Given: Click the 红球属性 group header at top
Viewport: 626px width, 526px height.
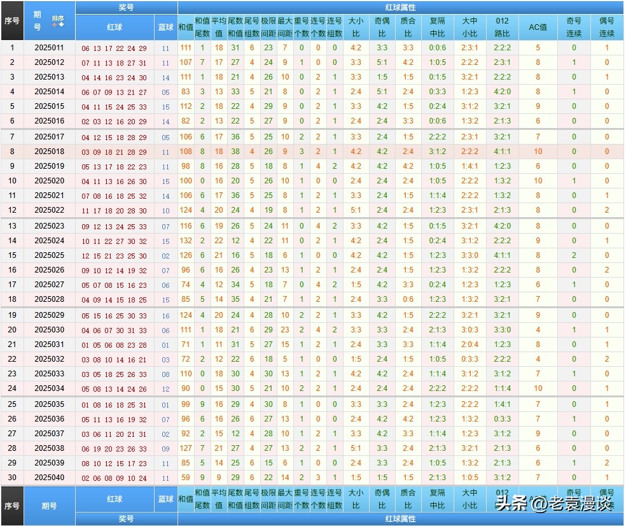Looking at the screenshot, I should [400, 7].
